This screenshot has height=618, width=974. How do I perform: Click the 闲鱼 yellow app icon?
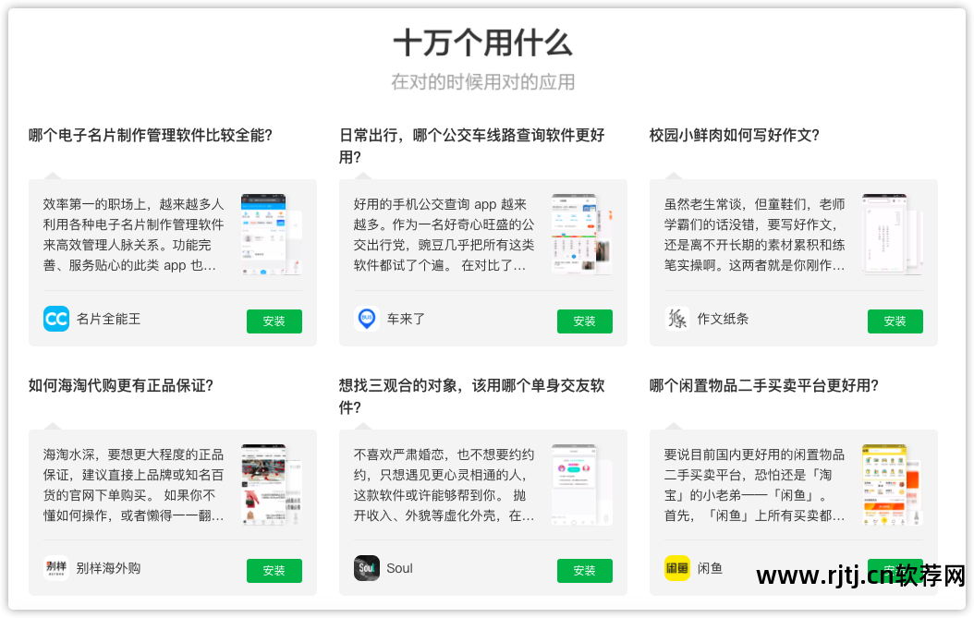coord(677,568)
